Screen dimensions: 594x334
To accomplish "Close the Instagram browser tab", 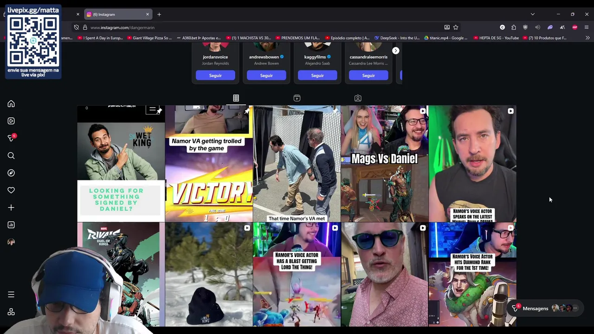I will (148, 14).
